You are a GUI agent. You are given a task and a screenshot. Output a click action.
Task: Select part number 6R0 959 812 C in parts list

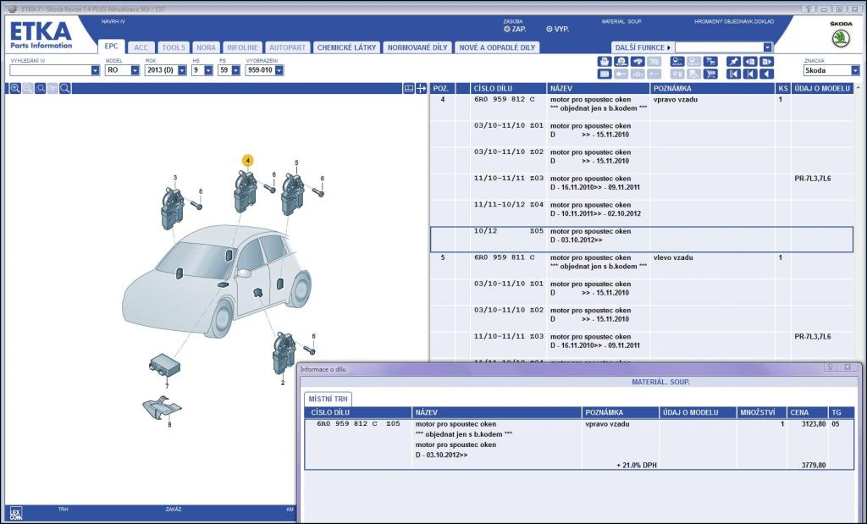pyautogui.click(x=505, y=100)
